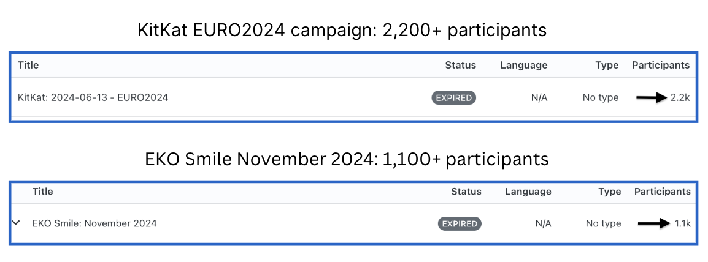This screenshot has height=262, width=708.
Task: Sort by Type in bottom table
Action: [x=610, y=192]
